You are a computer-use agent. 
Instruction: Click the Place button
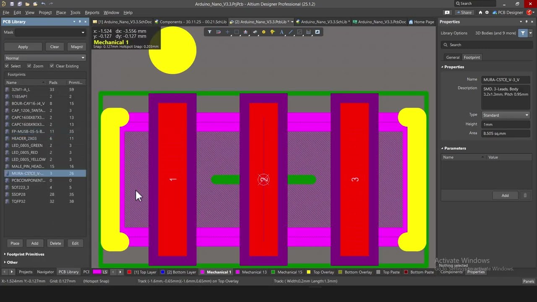(15, 243)
